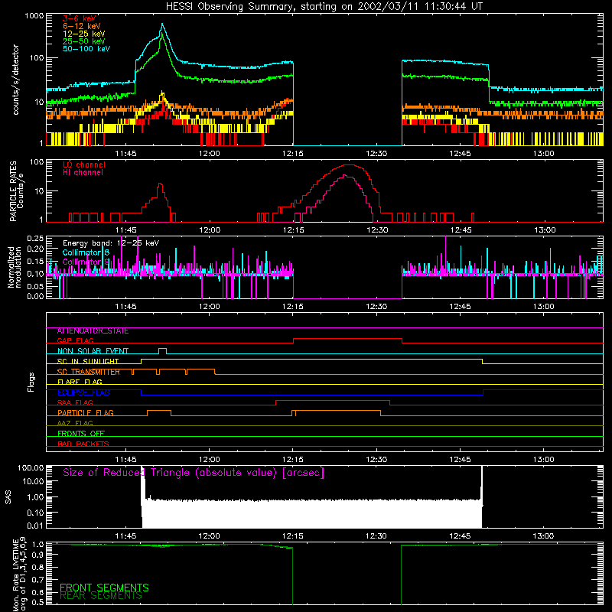Select the 'BAD_PACKETS' flag label
The height and width of the screenshot is (612, 612).
click(83, 444)
